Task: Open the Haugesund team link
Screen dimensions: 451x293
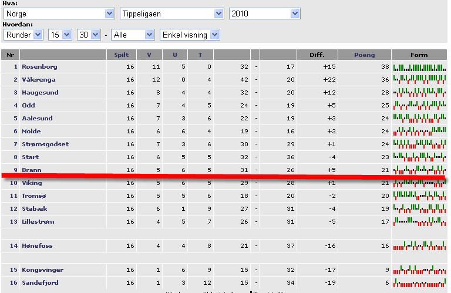Action: point(41,93)
